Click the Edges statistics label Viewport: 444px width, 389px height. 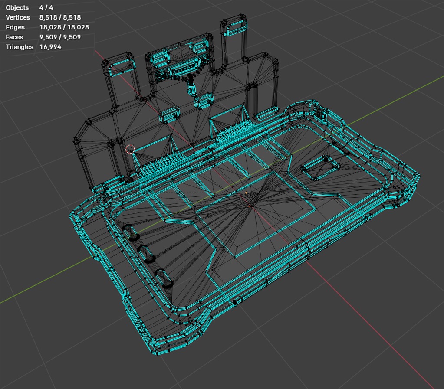tap(15, 27)
